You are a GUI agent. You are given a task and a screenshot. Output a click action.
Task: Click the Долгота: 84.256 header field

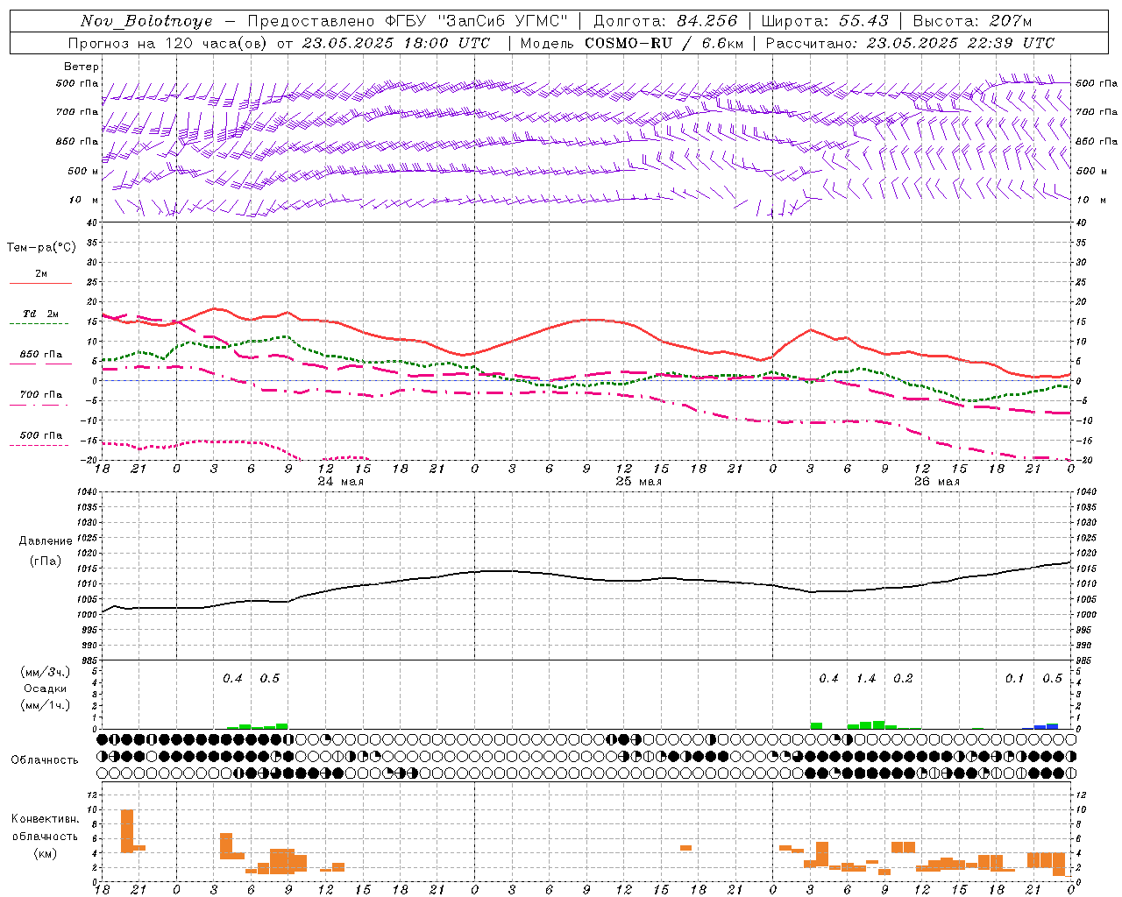coord(665,21)
